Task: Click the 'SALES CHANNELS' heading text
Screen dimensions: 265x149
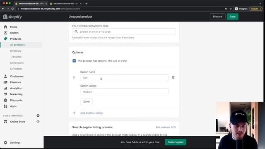Action: [13, 115]
